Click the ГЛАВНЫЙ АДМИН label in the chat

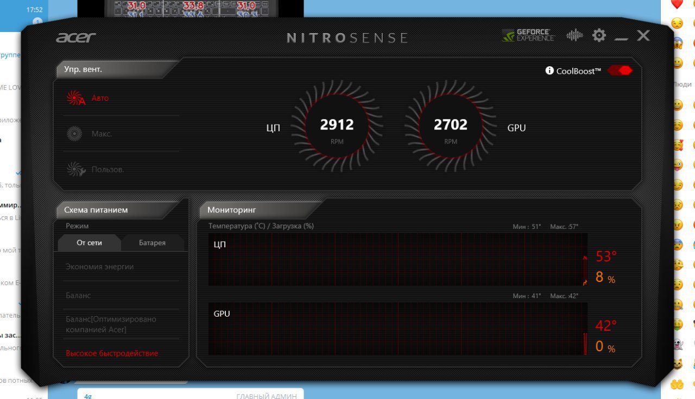(x=267, y=396)
